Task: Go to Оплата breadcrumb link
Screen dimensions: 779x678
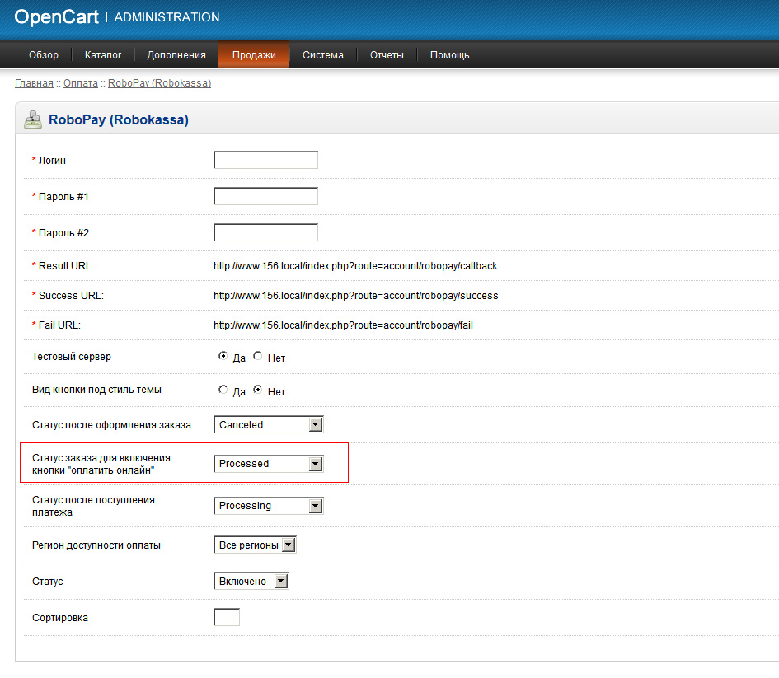Action: (81, 83)
